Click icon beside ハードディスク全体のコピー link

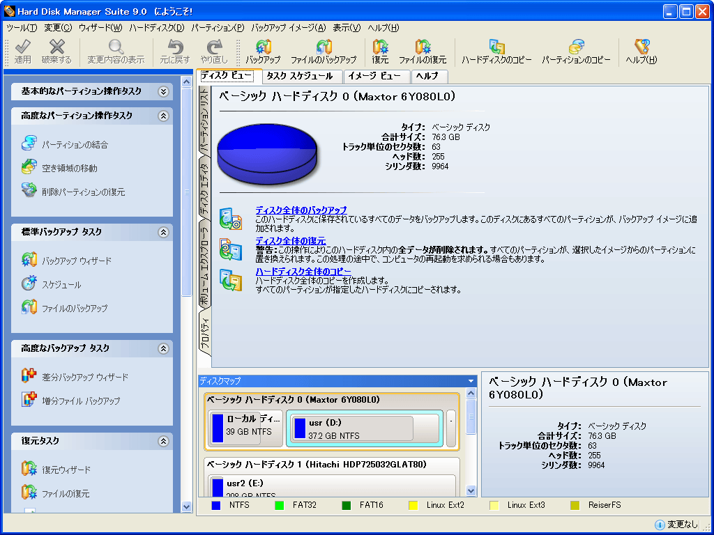tap(231, 279)
